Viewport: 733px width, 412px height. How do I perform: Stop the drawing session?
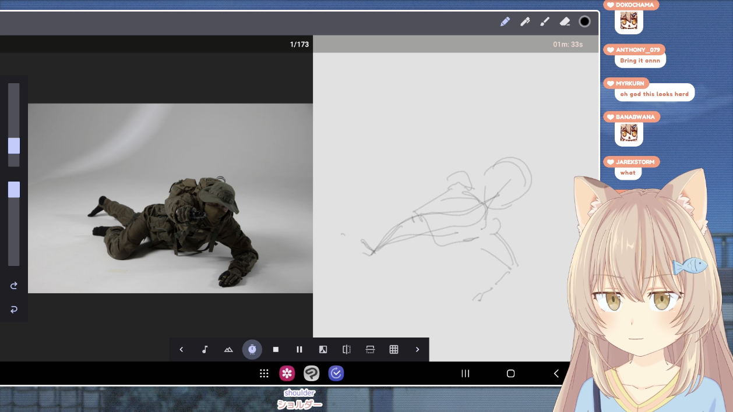pos(276,349)
